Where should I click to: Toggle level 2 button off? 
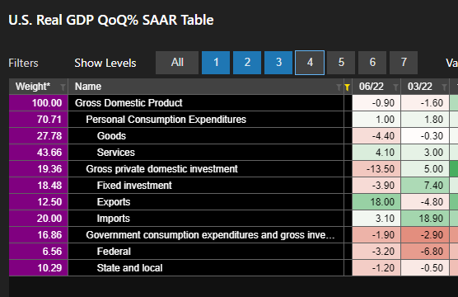pyautogui.click(x=247, y=63)
